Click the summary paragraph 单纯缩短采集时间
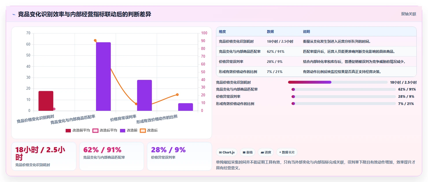Image resolution: width=428 pixels, height=182 pixels. coord(316,165)
